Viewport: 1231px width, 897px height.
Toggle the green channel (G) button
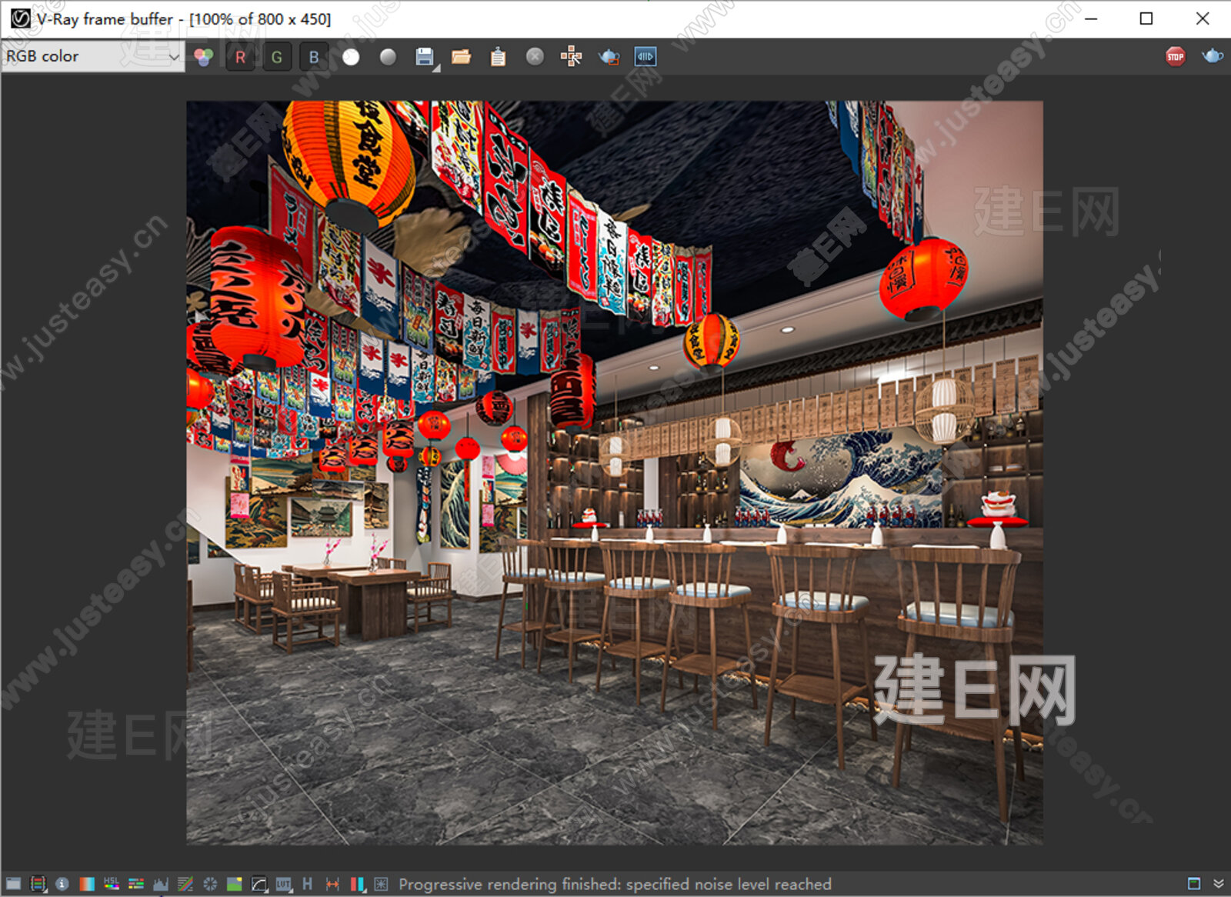coord(277,57)
